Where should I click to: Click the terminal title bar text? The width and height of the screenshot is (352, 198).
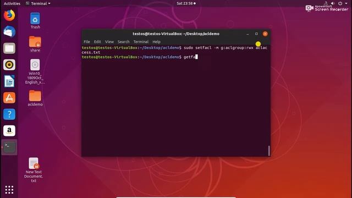[176, 34]
